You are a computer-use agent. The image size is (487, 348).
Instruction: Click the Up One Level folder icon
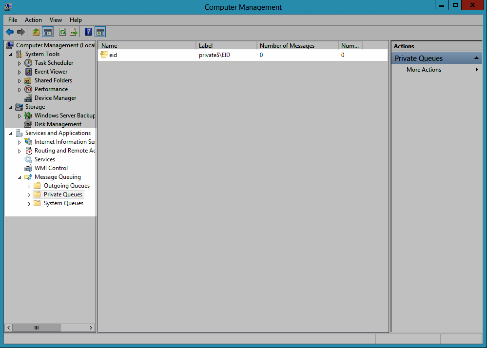pyautogui.click(x=36, y=32)
